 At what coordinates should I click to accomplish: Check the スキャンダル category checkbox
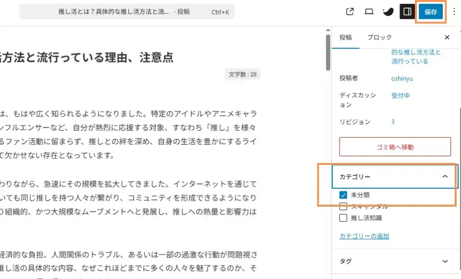click(x=343, y=206)
